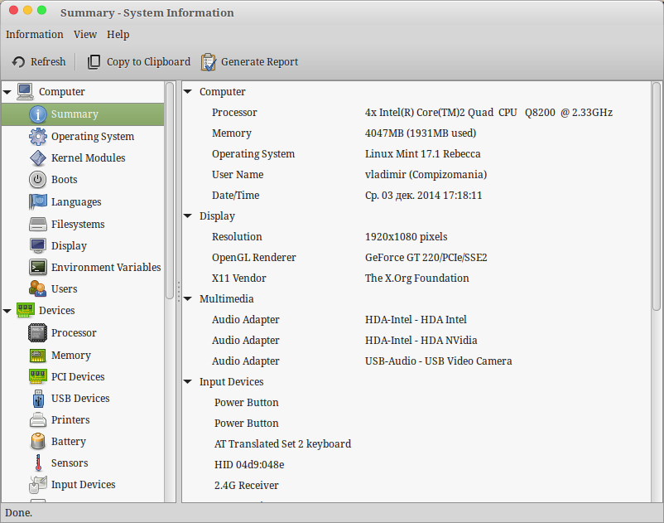Click the sidebar vertical scrollbar

(x=170, y=191)
